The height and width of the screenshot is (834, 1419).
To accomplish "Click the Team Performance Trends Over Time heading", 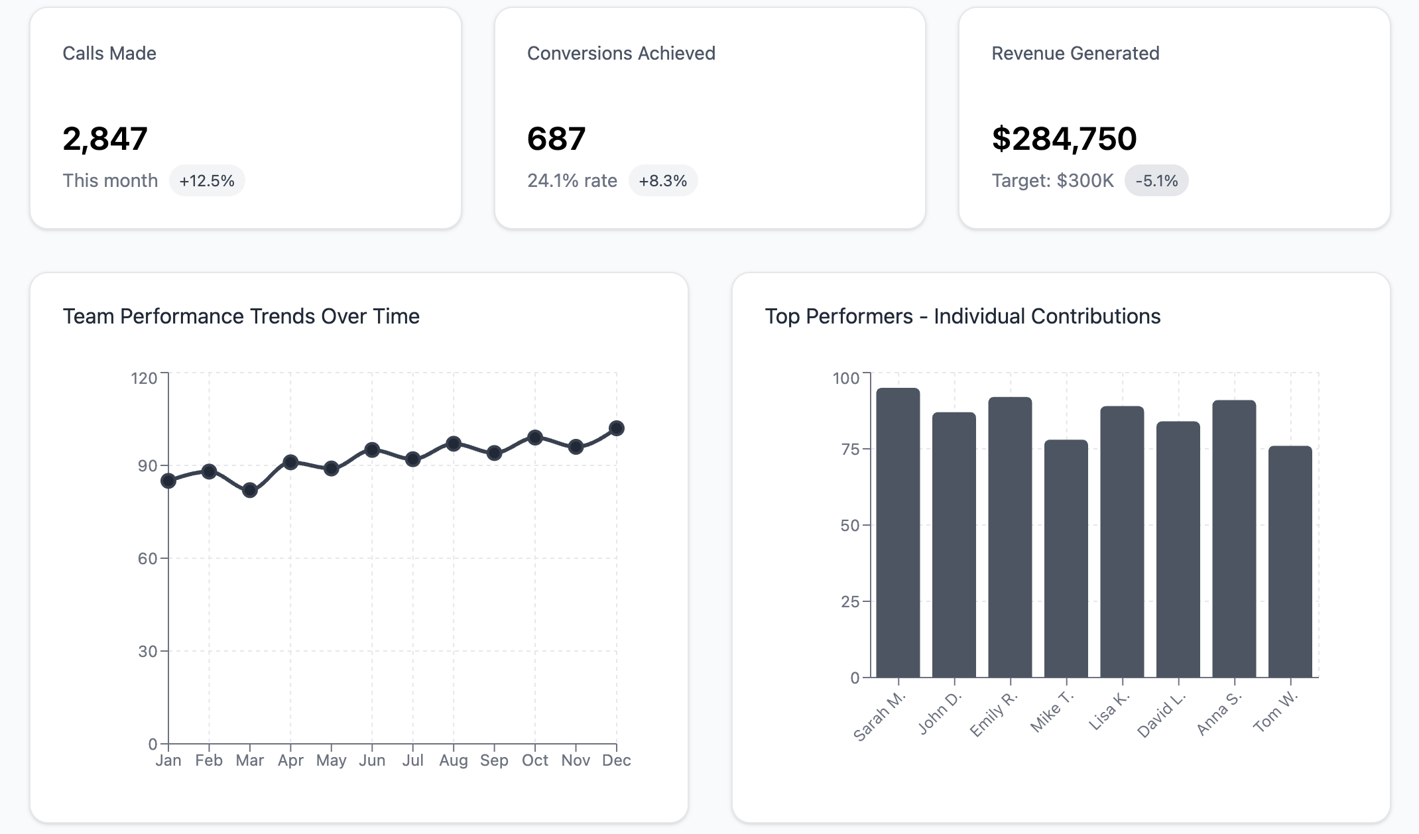I will click(241, 316).
